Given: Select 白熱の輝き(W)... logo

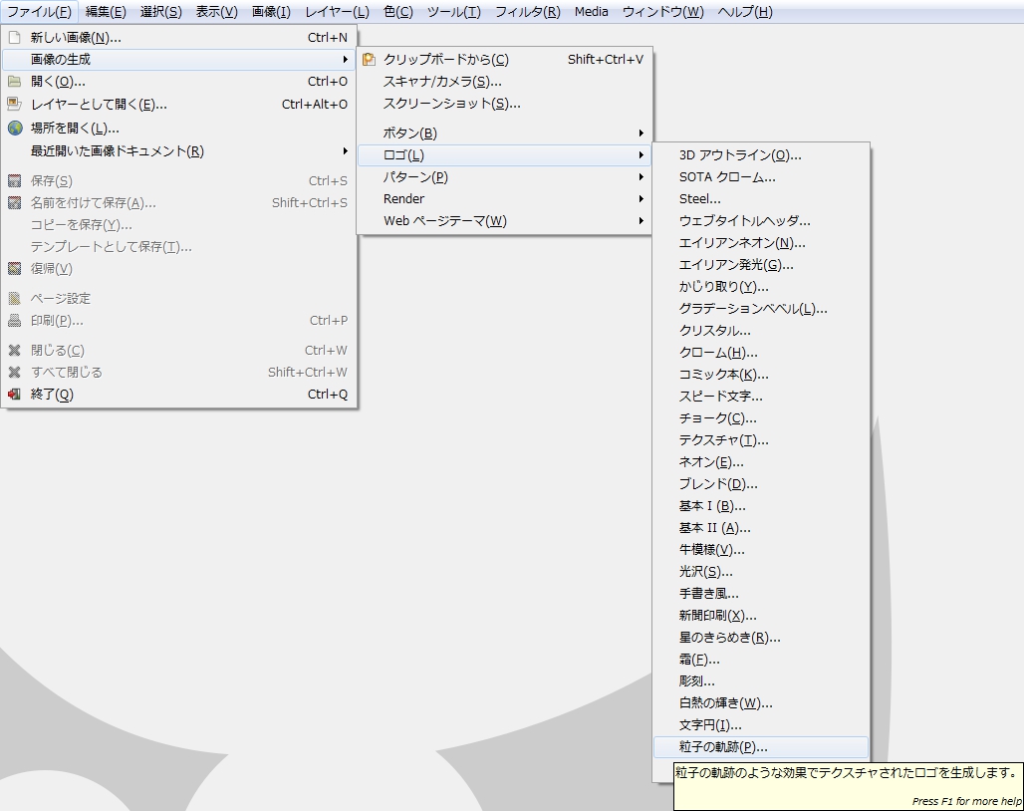Looking at the screenshot, I should (761, 703).
